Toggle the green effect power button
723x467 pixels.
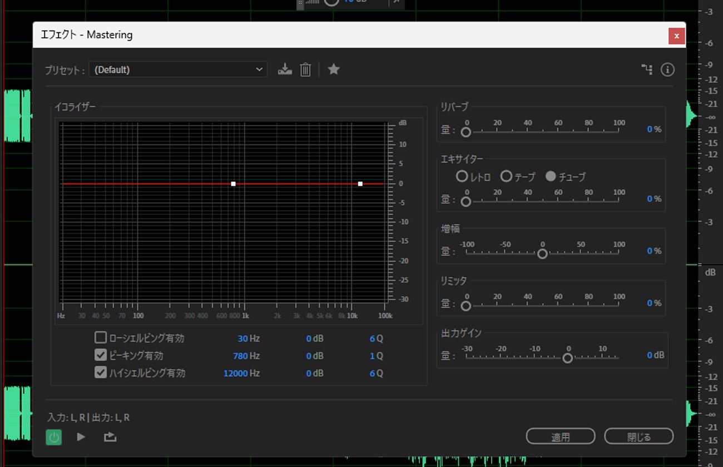pos(54,437)
